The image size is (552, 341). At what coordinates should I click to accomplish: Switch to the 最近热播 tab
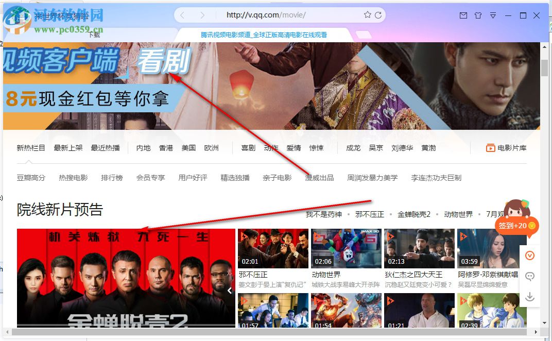point(105,147)
